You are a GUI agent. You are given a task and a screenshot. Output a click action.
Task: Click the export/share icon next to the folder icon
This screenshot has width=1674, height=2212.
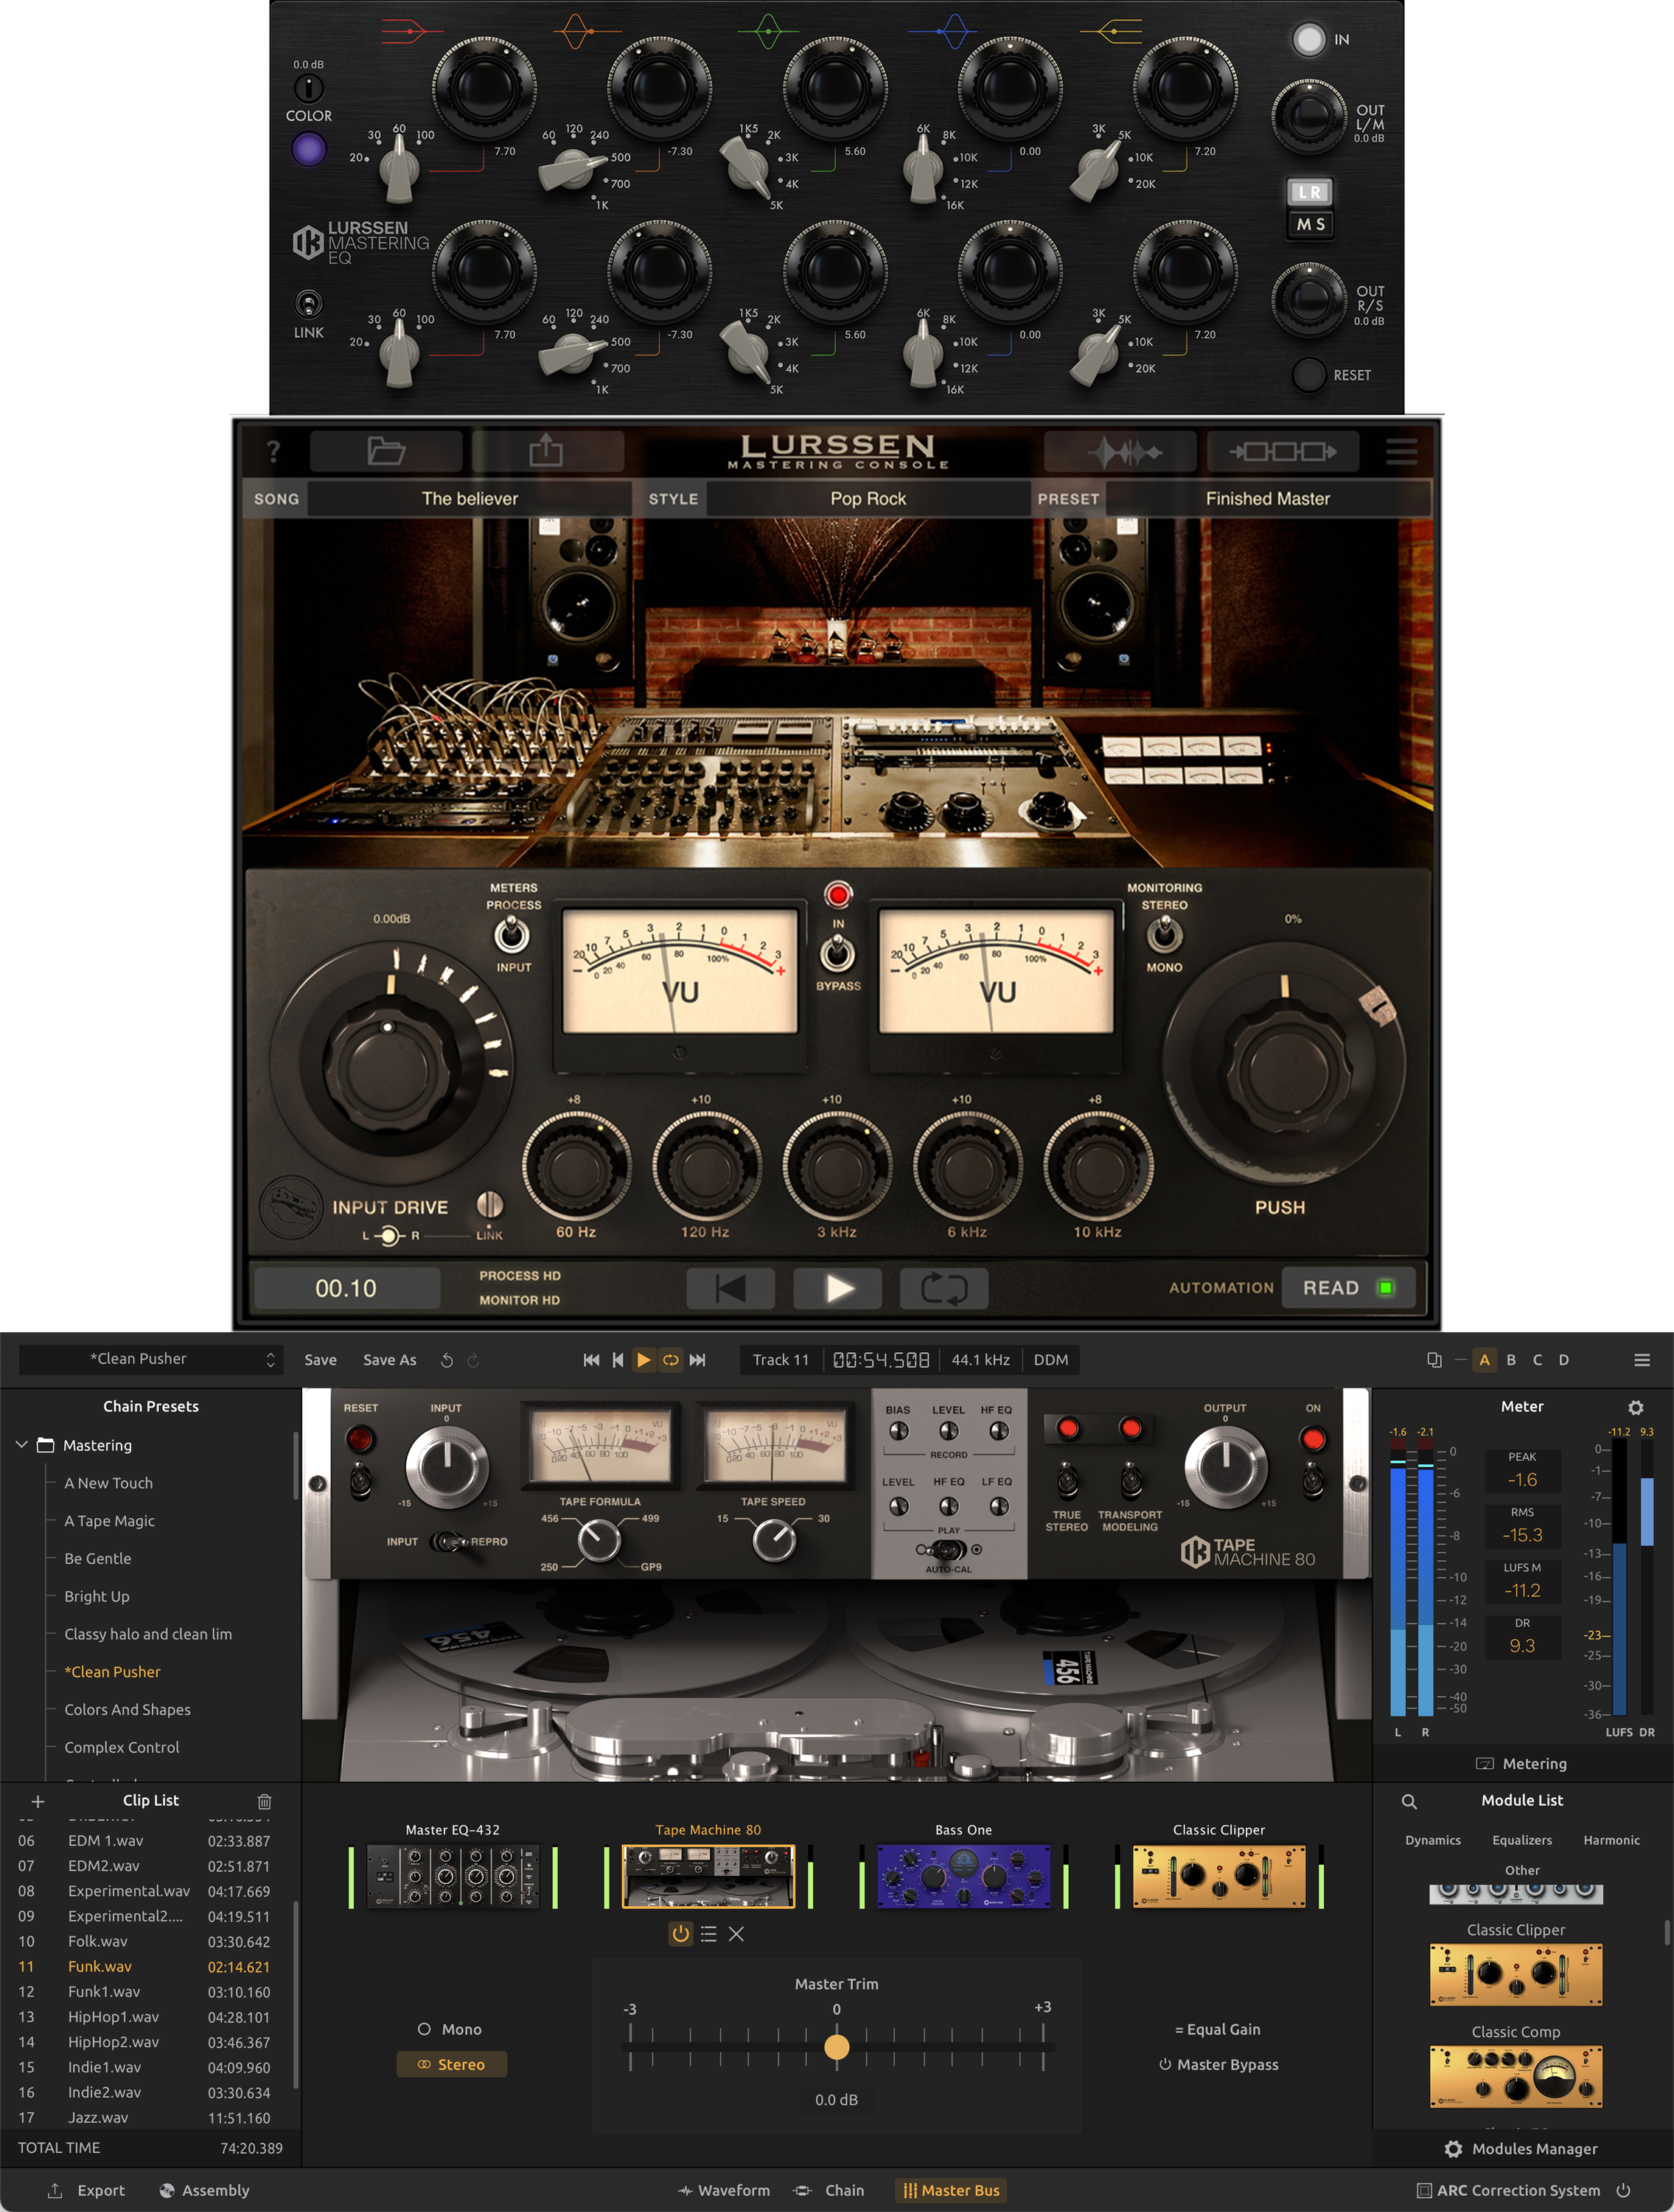(x=546, y=451)
